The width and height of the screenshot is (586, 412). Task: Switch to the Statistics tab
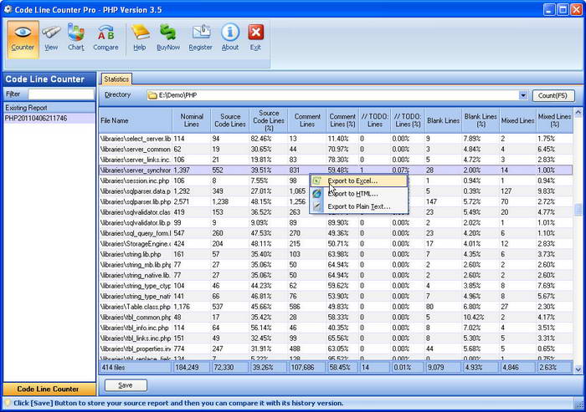point(116,79)
